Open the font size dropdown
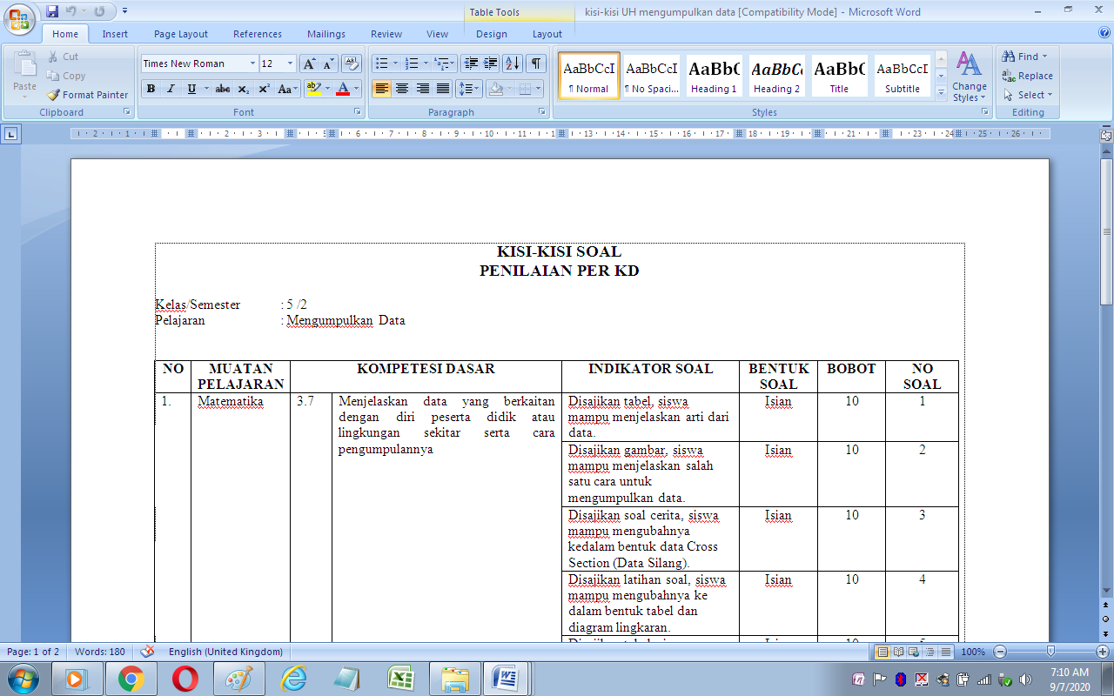Screen dimensions: 1114x696 tap(291, 64)
